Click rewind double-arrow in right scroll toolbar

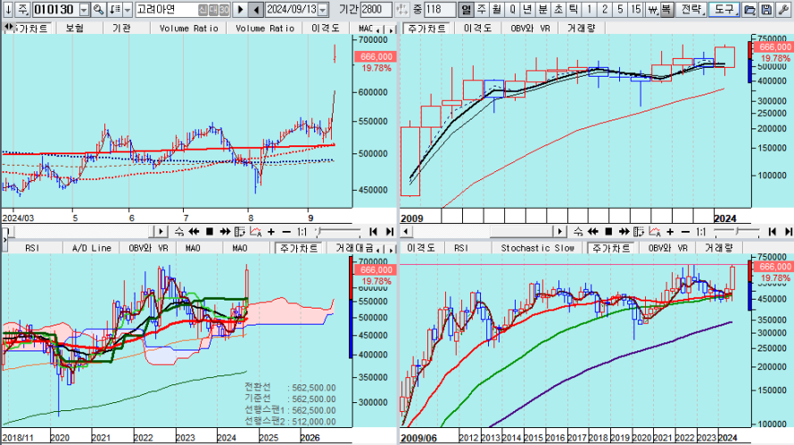592,232
